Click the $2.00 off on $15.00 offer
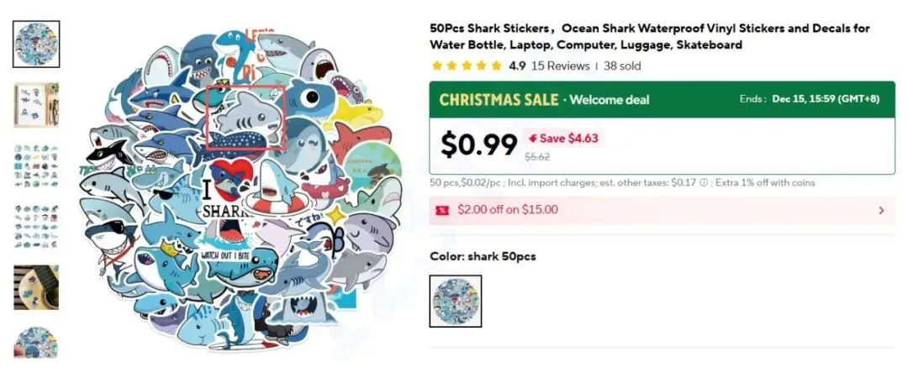 click(507, 210)
